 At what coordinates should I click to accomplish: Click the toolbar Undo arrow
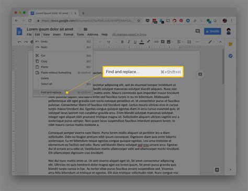[19, 42]
